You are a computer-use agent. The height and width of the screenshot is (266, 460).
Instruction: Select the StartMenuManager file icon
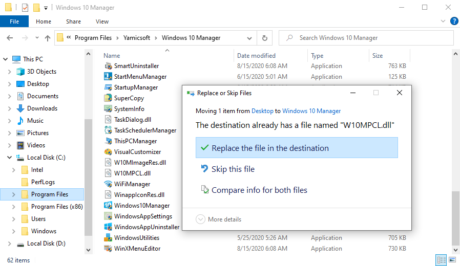(108, 77)
